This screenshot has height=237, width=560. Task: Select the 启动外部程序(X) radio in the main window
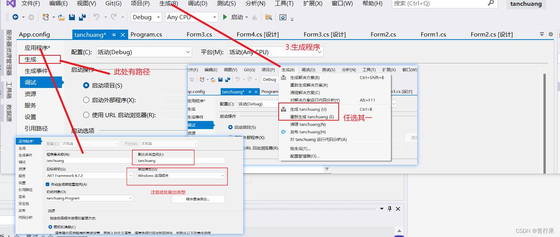pos(86,100)
